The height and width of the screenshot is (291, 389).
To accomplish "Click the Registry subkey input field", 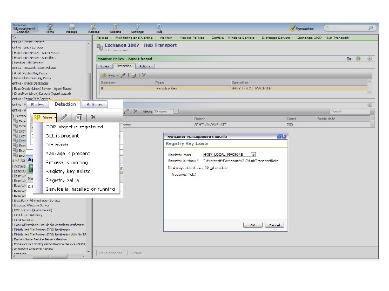I will [x=240, y=161].
